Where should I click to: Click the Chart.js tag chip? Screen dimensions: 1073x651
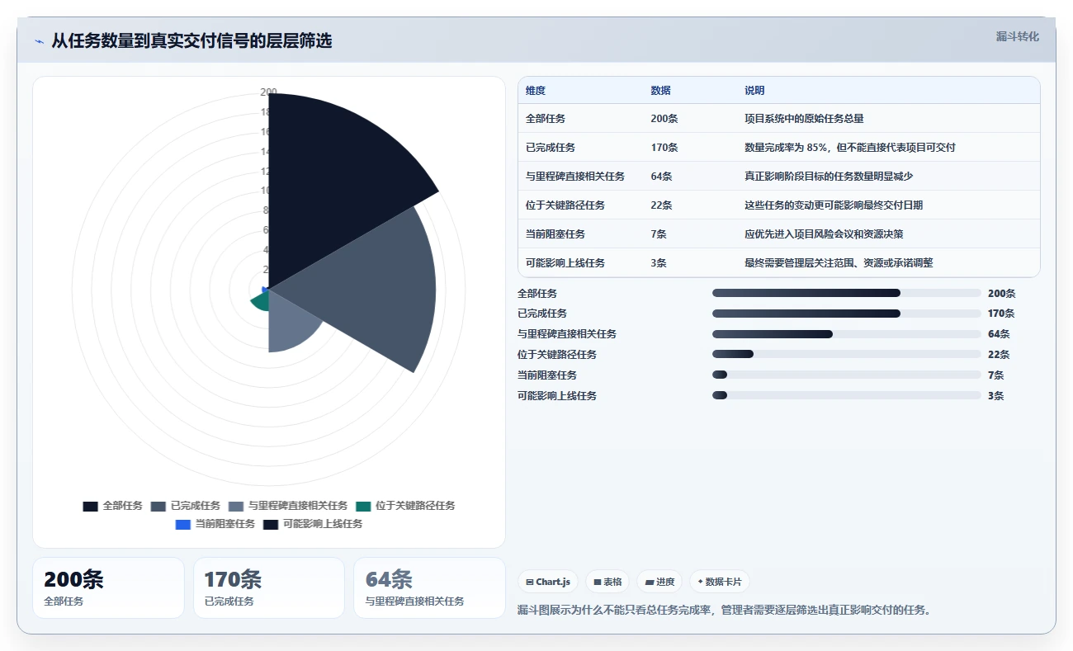point(548,582)
